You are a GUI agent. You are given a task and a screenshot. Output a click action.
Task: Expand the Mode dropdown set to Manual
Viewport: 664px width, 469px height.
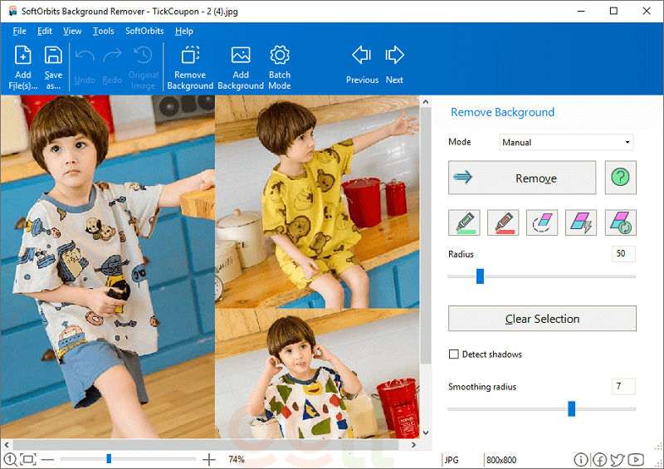[567, 142]
